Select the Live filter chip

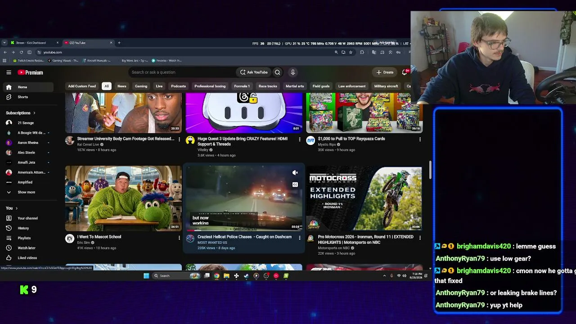pyautogui.click(x=159, y=86)
